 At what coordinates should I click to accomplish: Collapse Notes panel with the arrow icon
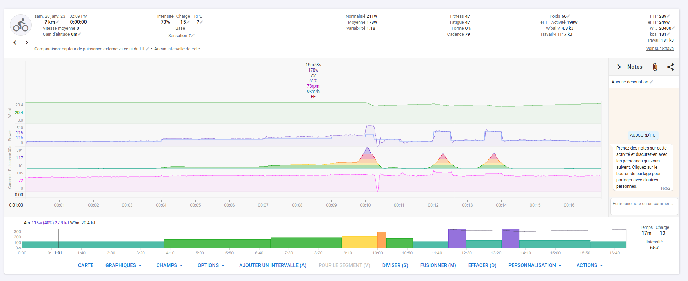pyautogui.click(x=618, y=67)
